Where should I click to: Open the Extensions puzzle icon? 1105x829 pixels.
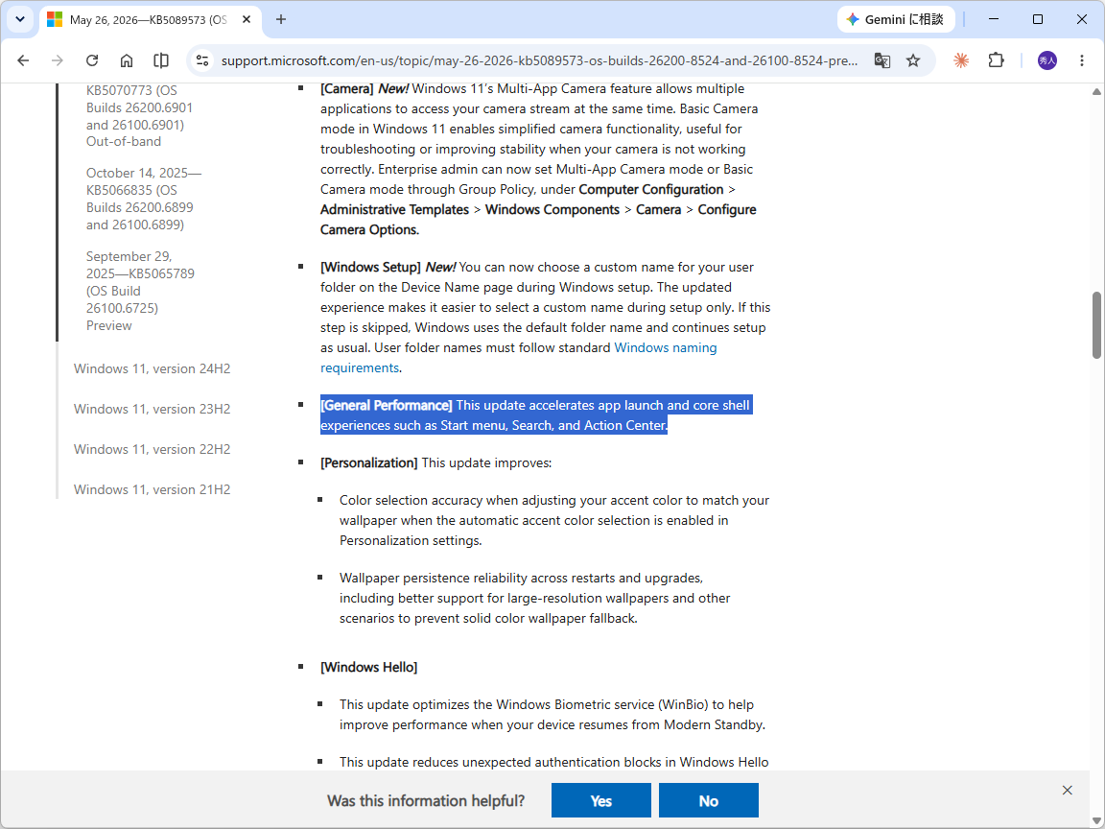(996, 60)
